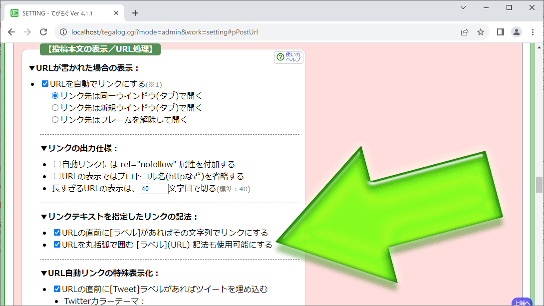Open the Chrome three-dot menu
The height and width of the screenshot is (306, 544).
point(533,32)
